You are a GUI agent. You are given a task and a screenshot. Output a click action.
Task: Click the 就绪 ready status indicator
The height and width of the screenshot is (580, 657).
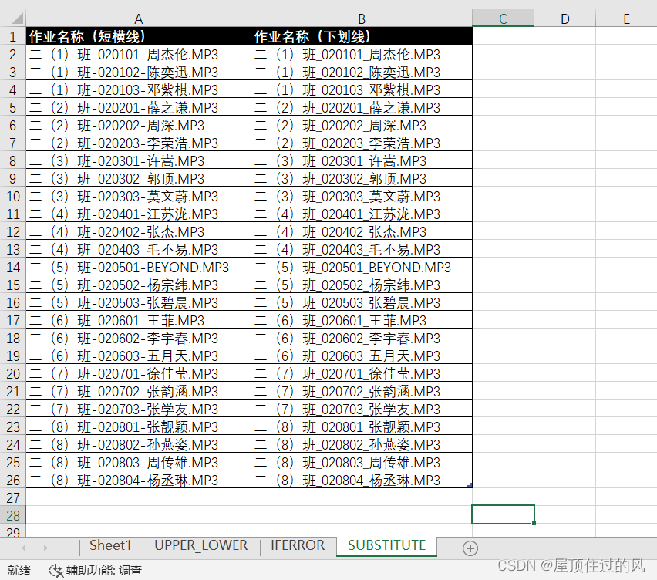(19, 571)
